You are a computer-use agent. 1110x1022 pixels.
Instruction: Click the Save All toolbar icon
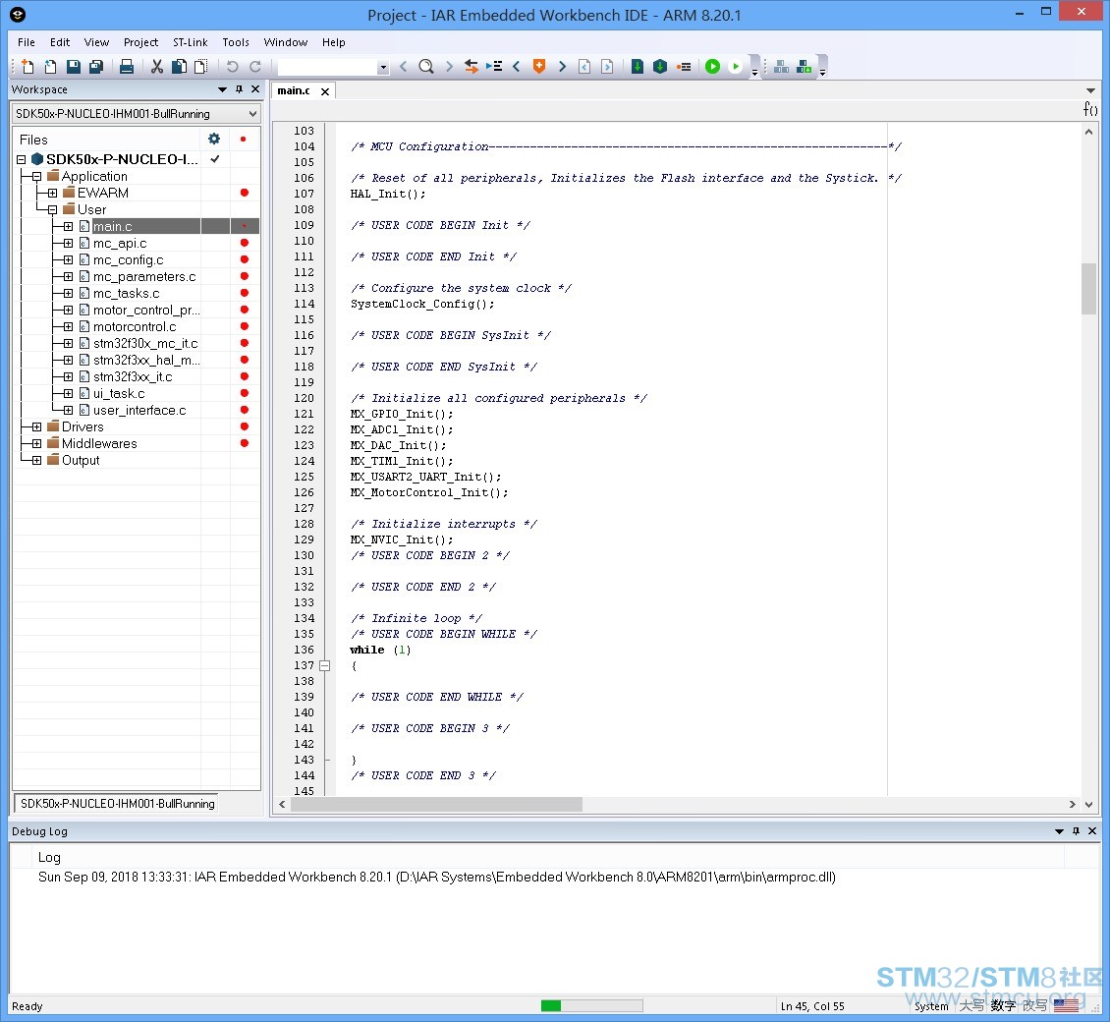[95, 67]
